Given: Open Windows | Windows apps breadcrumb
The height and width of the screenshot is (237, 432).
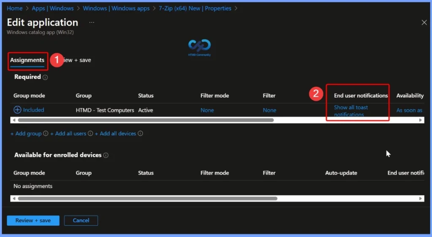Looking at the screenshot, I should 116,8.
